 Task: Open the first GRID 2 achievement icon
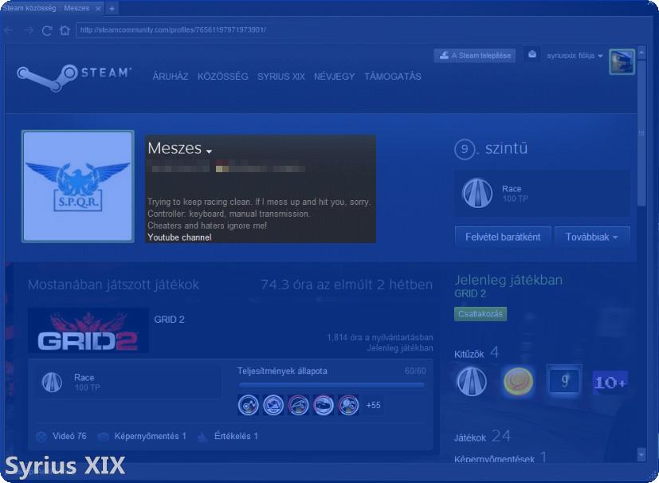tap(248, 405)
